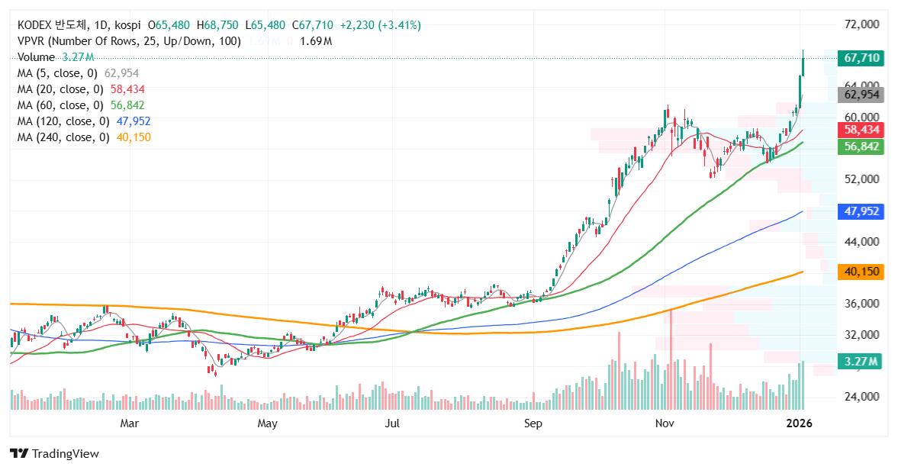The image size is (898, 470).
Task: Click the H68,750 high value
Action: click(x=217, y=25)
